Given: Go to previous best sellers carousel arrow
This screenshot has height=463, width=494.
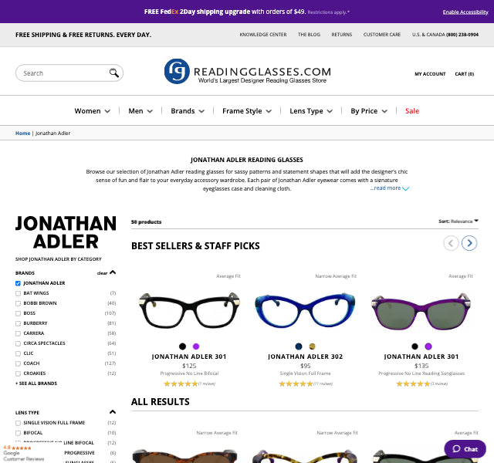Looking at the screenshot, I should (x=451, y=243).
